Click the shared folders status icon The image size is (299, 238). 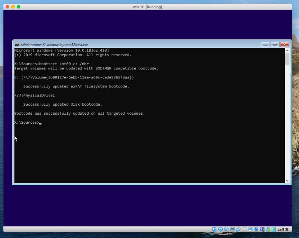(244, 229)
